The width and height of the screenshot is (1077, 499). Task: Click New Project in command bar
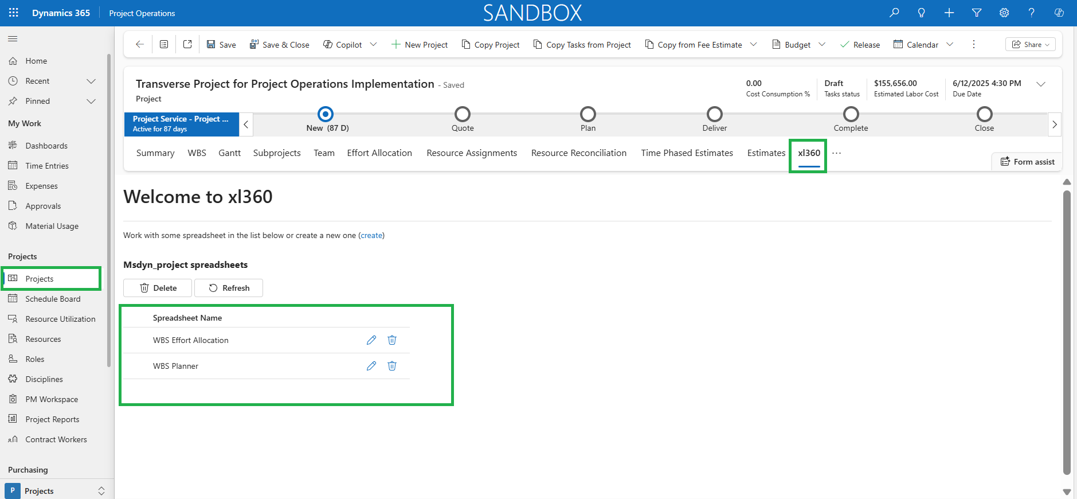click(x=420, y=44)
